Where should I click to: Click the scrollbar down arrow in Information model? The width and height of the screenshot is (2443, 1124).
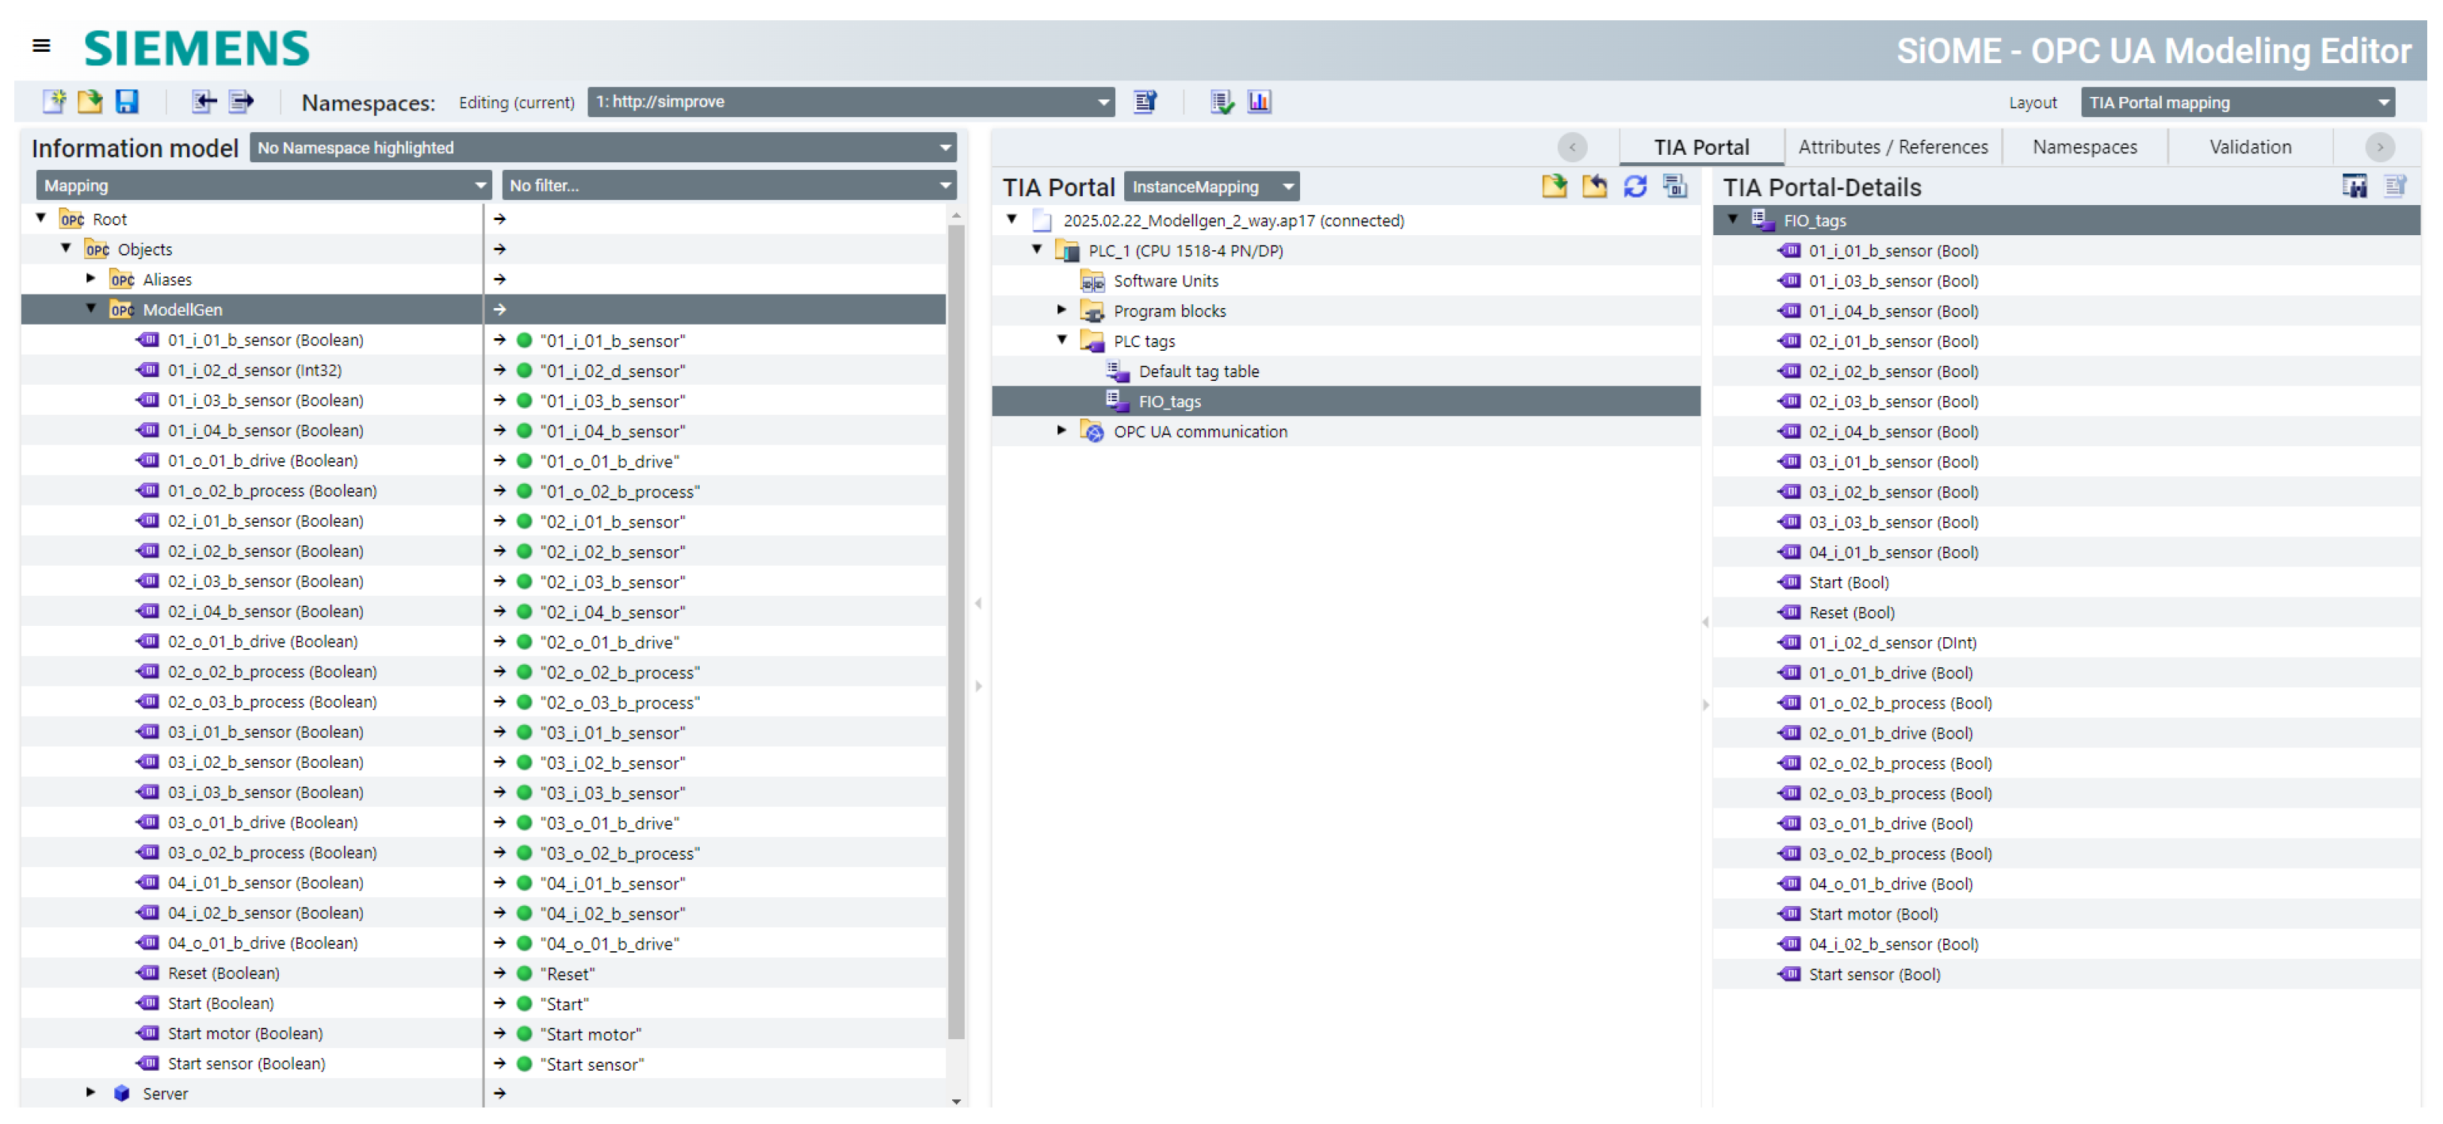[x=956, y=1101]
